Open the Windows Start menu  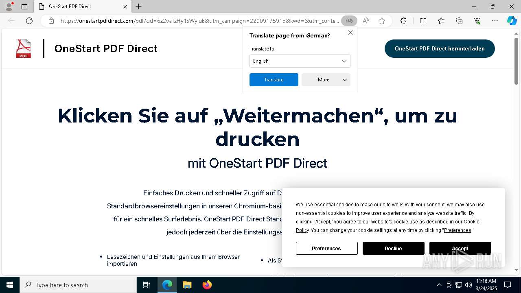10,285
